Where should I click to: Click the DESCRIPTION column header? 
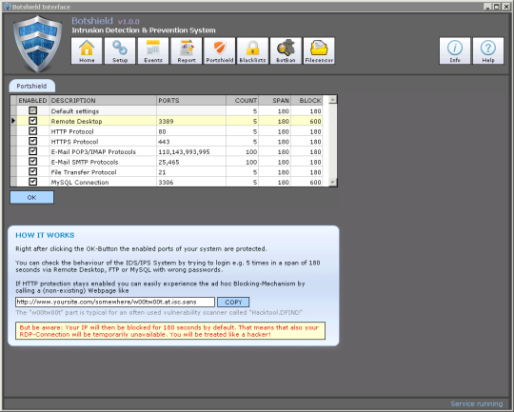point(103,100)
